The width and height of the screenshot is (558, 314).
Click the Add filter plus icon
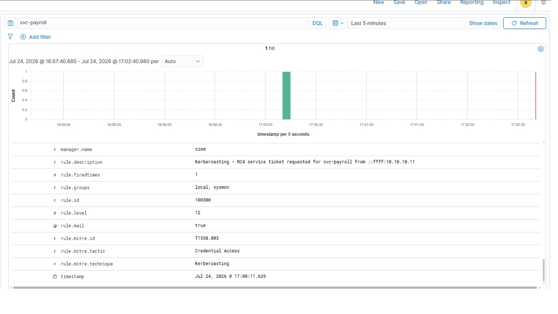(x=23, y=37)
